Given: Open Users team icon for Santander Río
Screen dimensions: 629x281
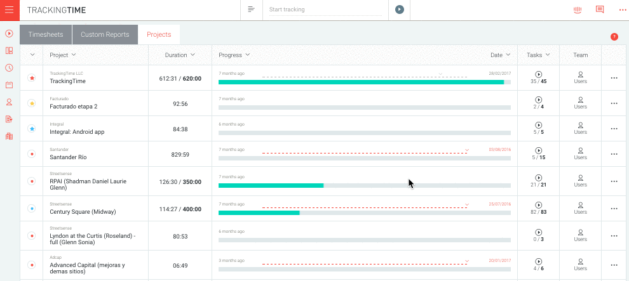Looking at the screenshot, I should tap(581, 154).
